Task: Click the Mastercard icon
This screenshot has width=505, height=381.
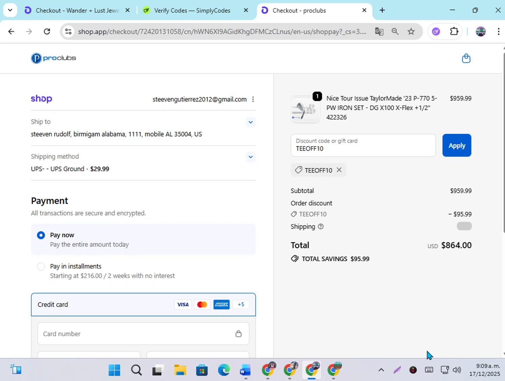Action: pyautogui.click(x=202, y=304)
